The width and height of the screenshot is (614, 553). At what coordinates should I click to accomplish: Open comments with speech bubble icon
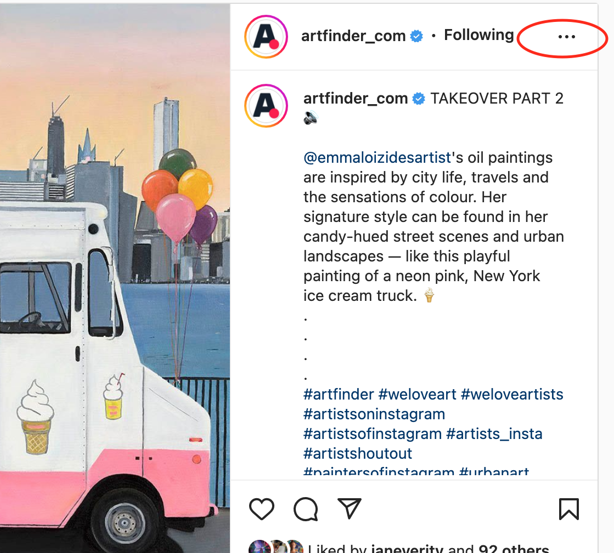click(x=306, y=509)
